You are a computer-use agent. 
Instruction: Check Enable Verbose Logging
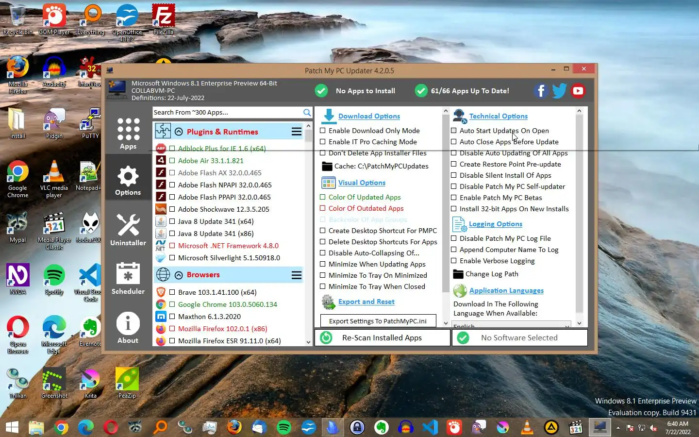point(454,261)
